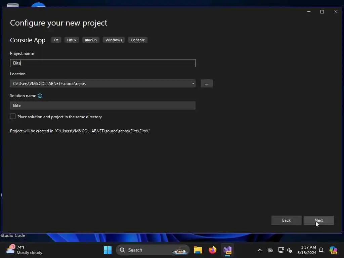The height and width of the screenshot is (258, 344).
Task: Click the Console tag label
Action: [138, 40]
